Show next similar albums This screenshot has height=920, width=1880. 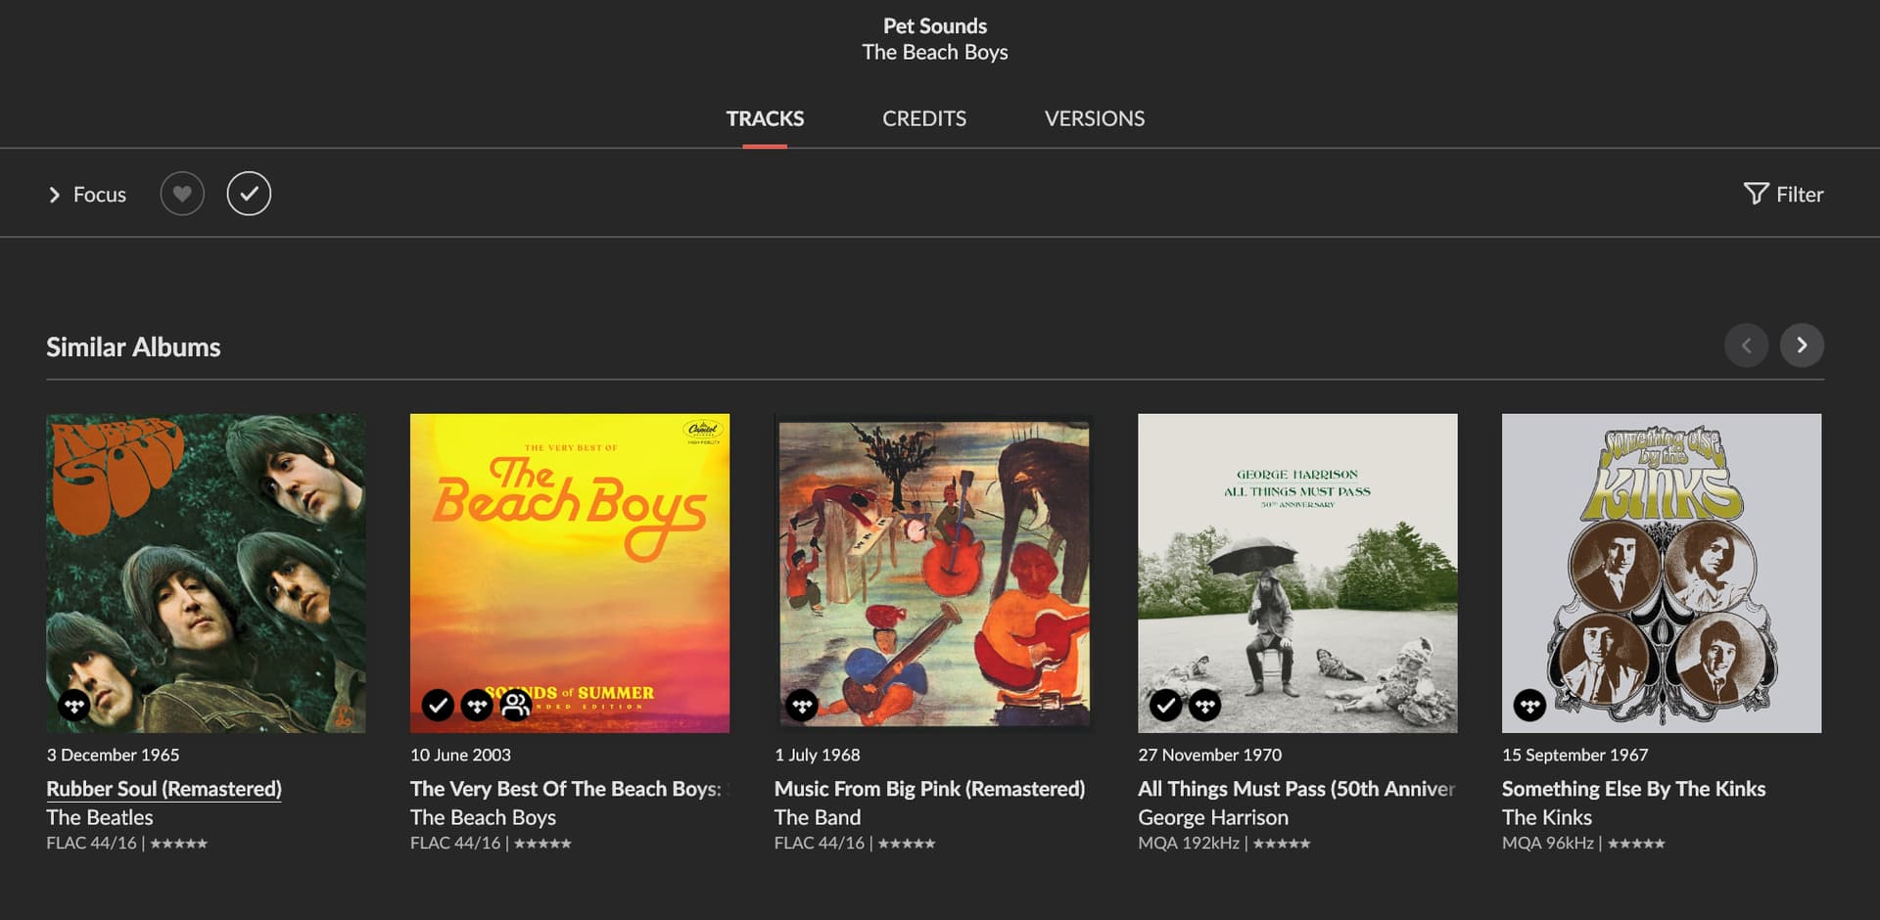pos(1802,345)
